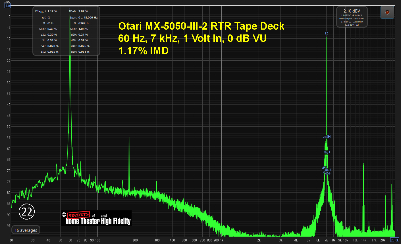Screen dimensions: 401x244
Task: Edit the 25.0k upper frequency axis limit
Action: click(395, 240)
